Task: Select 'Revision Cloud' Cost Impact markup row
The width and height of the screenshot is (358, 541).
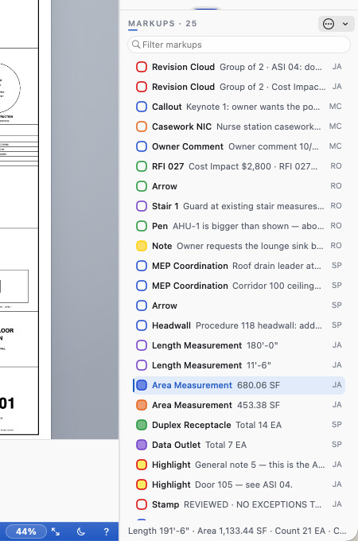Action: click(x=239, y=87)
